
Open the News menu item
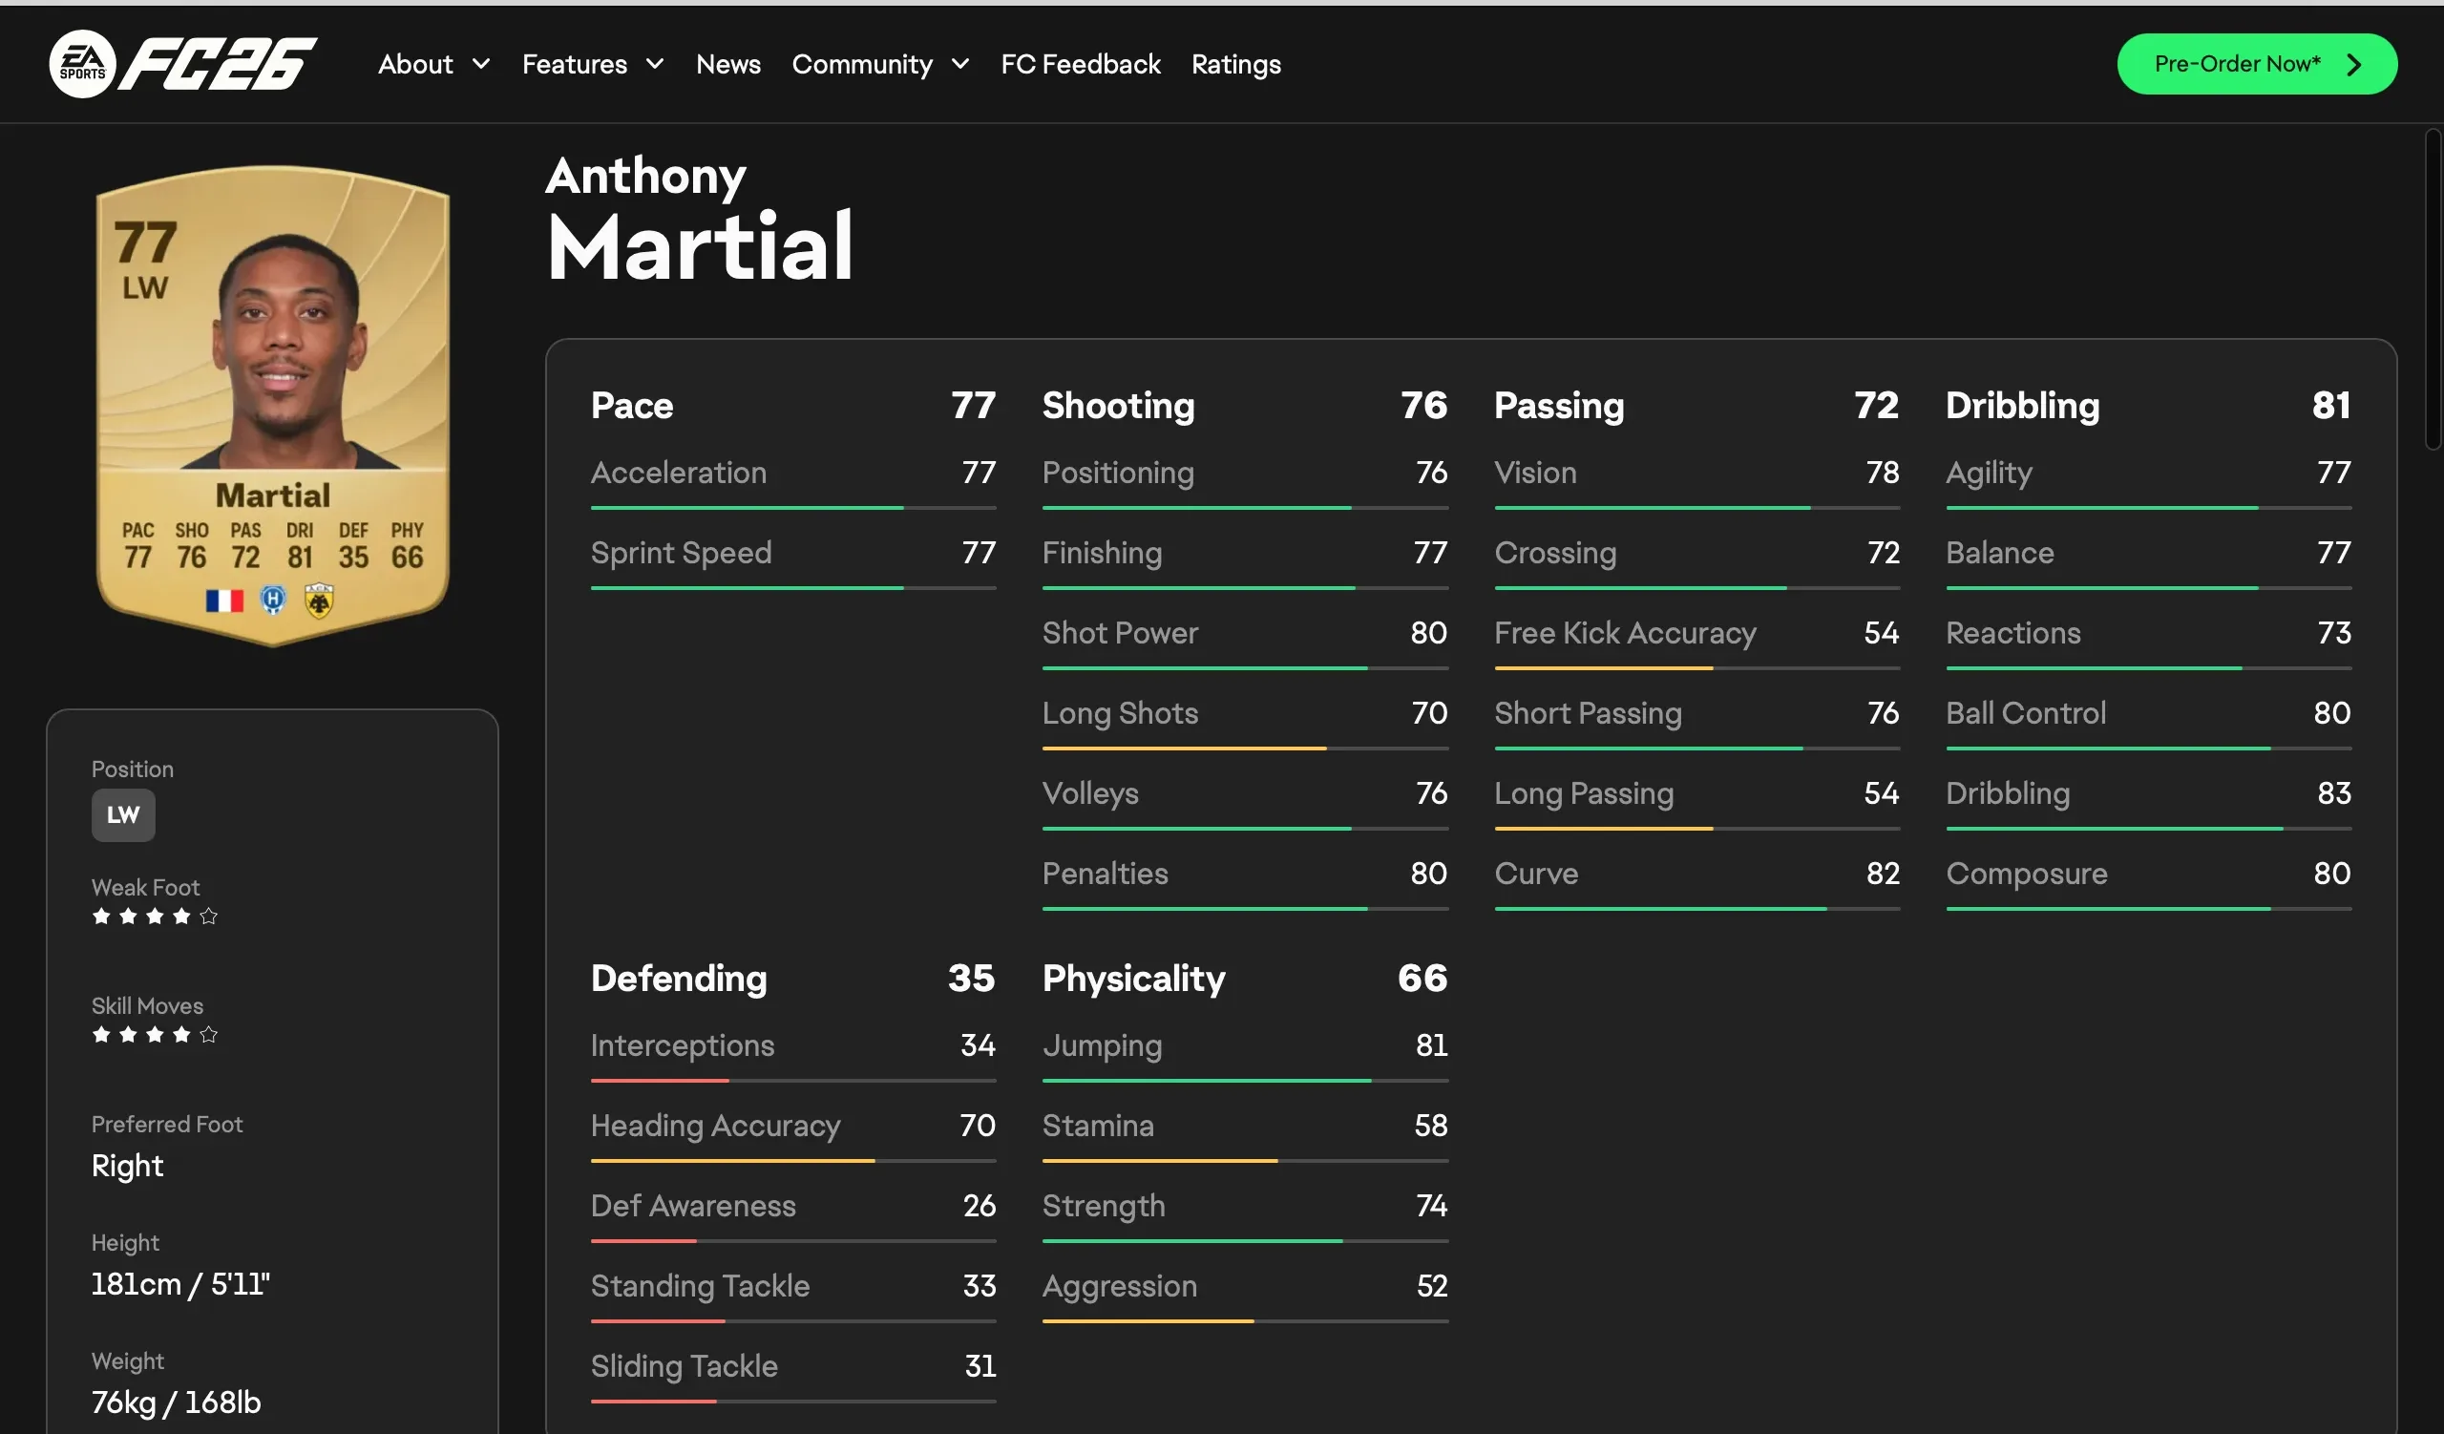click(727, 64)
